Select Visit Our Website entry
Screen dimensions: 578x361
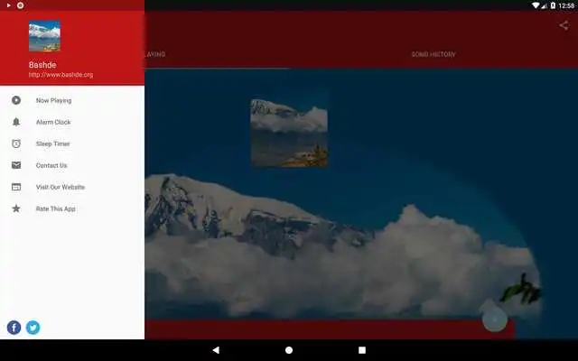tap(72, 187)
